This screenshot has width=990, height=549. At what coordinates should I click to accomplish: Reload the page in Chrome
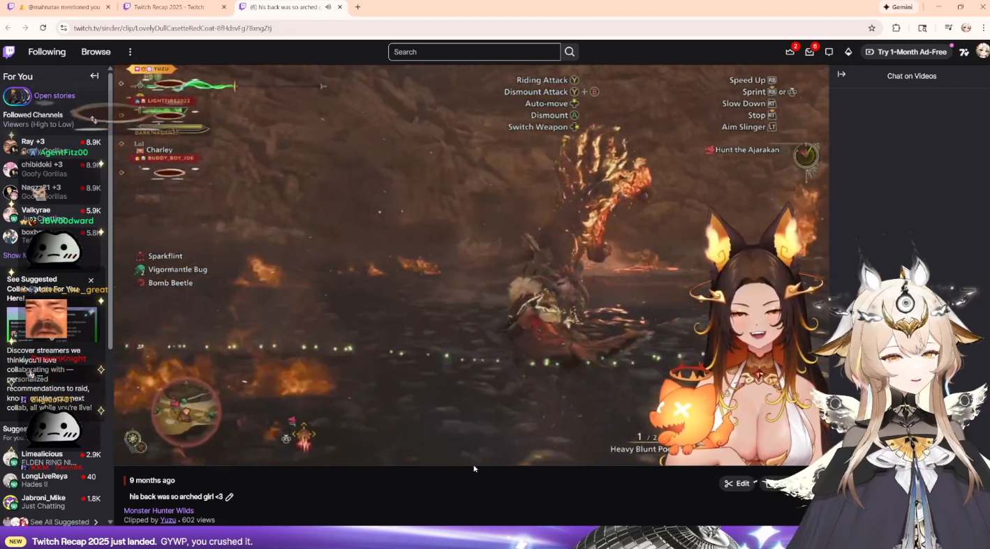(43, 28)
